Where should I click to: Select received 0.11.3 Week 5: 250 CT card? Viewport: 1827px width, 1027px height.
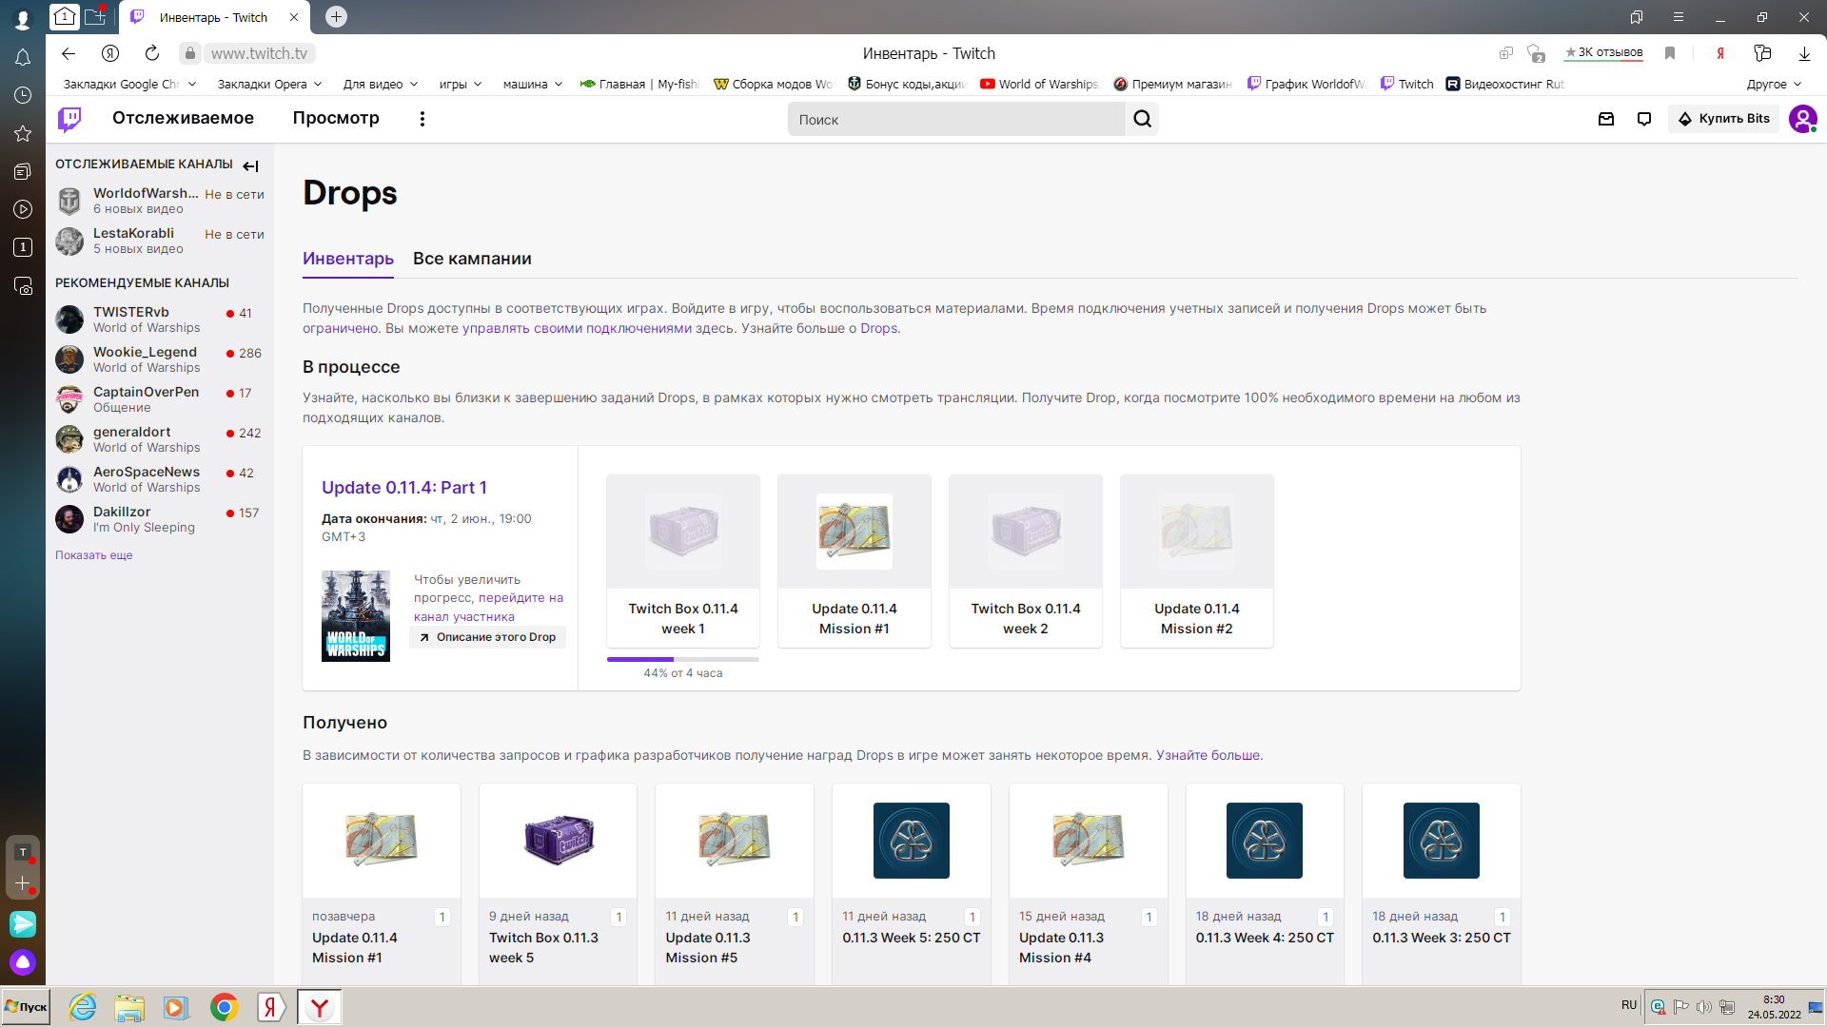coord(912,883)
